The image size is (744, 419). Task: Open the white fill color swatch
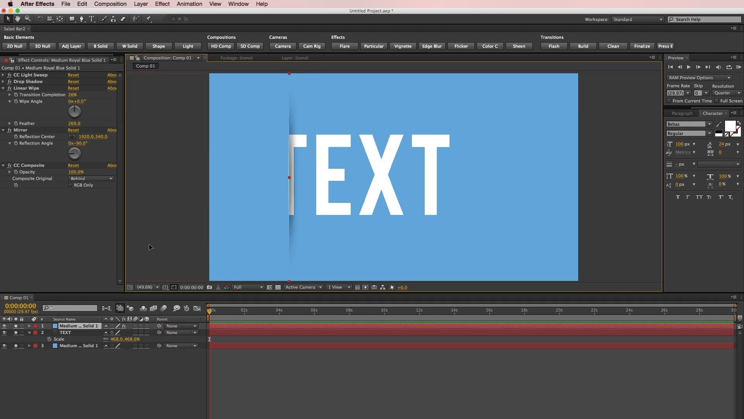click(730, 126)
